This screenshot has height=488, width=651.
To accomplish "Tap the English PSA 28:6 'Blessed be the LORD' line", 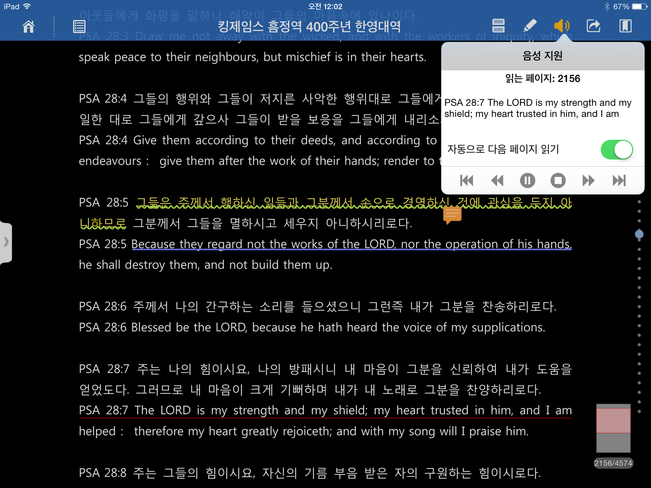I will [x=312, y=327].
